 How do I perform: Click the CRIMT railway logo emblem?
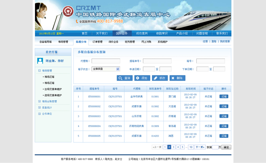point(68,12)
